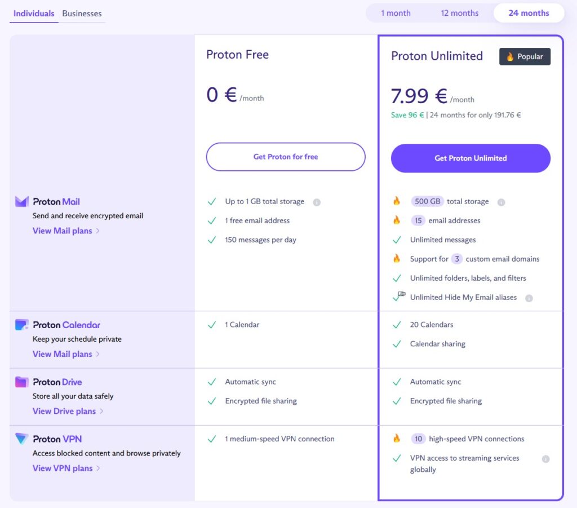577x508 pixels.
Task: Open View Mail plans under Proton Calendar
Action: (x=66, y=354)
